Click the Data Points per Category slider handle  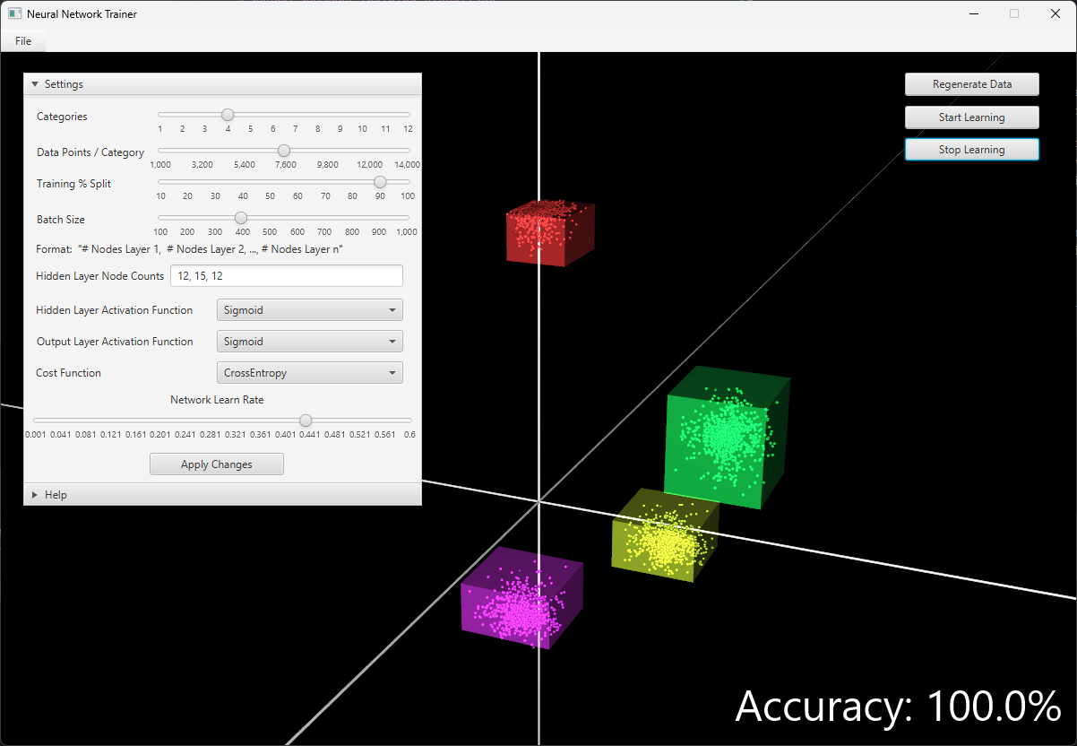pyautogui.click(x=284, y=151)
